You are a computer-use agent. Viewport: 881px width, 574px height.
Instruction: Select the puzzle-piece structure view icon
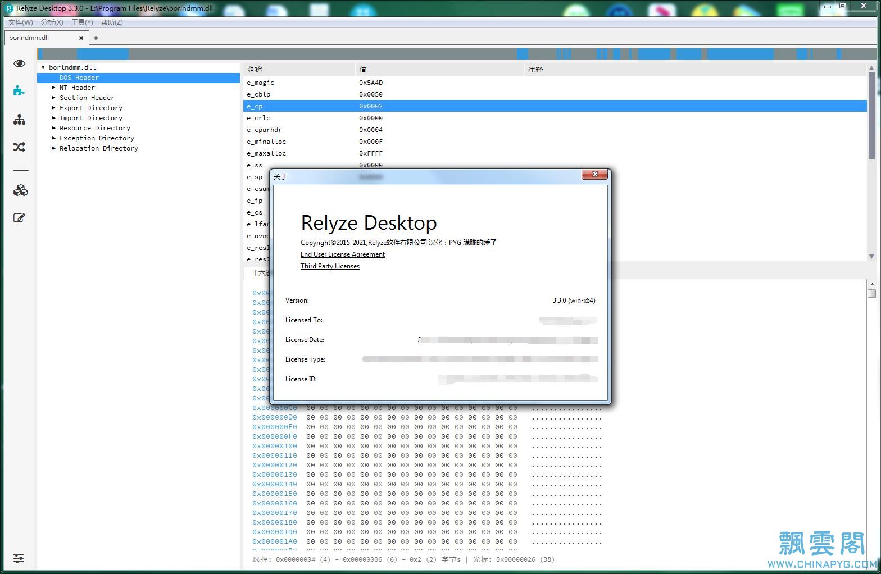[19, 91]
